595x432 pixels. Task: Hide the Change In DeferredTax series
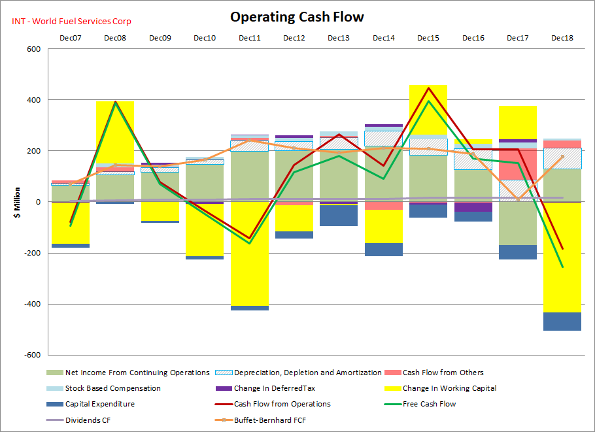(226, 388)
